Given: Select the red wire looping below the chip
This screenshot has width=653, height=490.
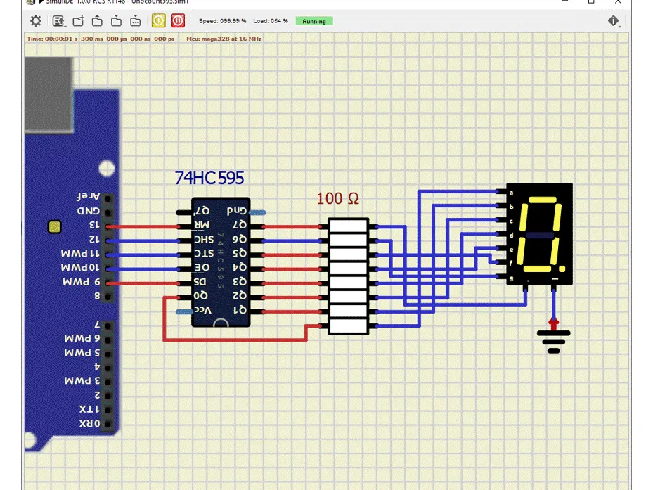Looking at the screenshot, I should click(x=235, y=340).
